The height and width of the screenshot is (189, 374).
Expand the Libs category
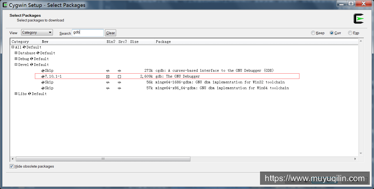point(16,94)
